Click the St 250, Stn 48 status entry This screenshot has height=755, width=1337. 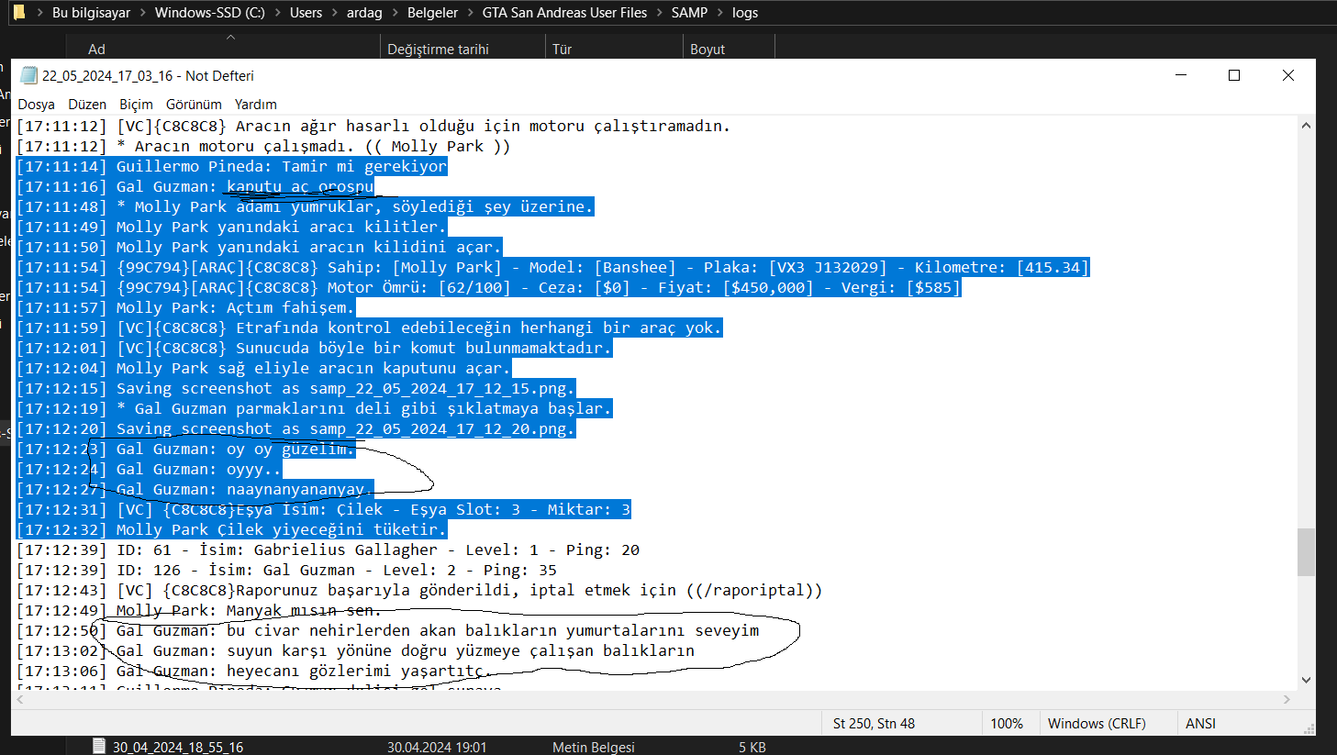click(874, 724)
